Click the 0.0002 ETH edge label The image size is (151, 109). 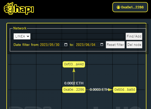[x=74, y=83]
